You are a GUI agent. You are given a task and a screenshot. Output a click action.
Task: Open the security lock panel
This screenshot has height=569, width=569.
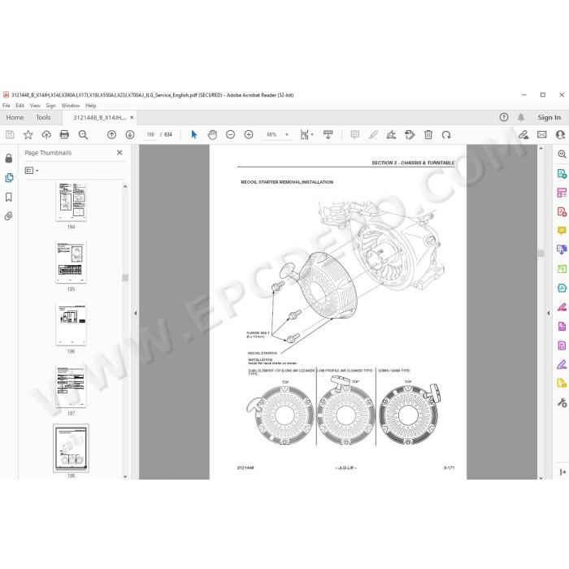9,159
